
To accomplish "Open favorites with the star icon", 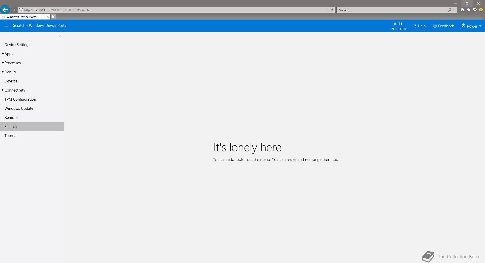I will [x=469, y=10].
